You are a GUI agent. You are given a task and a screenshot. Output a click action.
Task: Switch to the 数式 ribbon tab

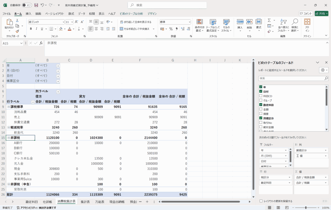coord(71,14)
